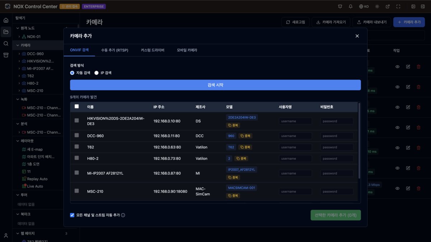Check the T62 row checkbox
This screenshot has height=242, width=431.
(x=77, y=147)
